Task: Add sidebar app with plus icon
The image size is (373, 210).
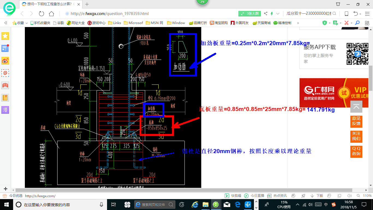Action: point(5,189)
